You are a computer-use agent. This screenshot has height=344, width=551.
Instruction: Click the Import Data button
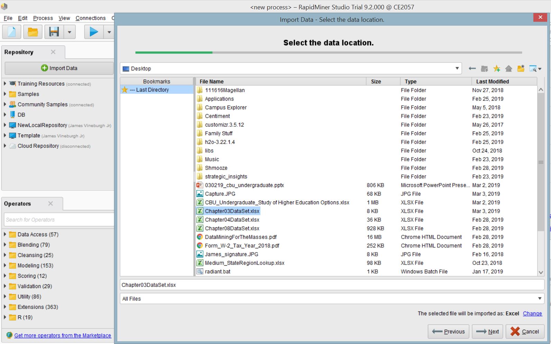pos(59,68)
